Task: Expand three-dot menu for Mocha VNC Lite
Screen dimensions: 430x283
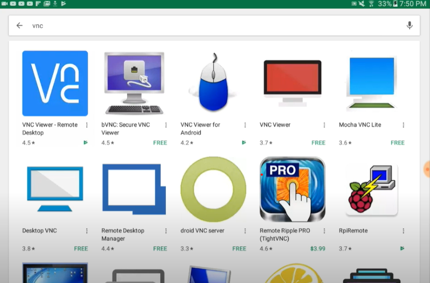Action: point(403,125)
